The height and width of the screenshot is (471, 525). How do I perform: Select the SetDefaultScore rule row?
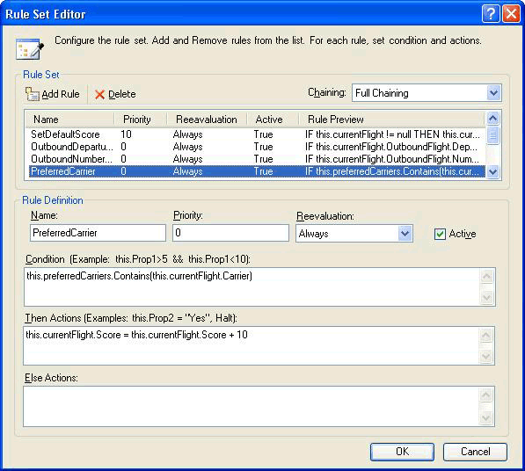coord(257,134)
